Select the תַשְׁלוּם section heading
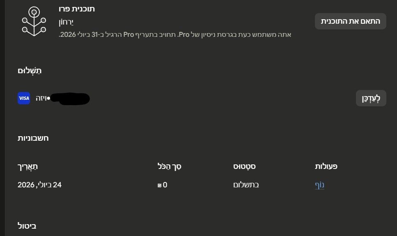The height and width of the screenshot is (236, 397). click(30, 71)
